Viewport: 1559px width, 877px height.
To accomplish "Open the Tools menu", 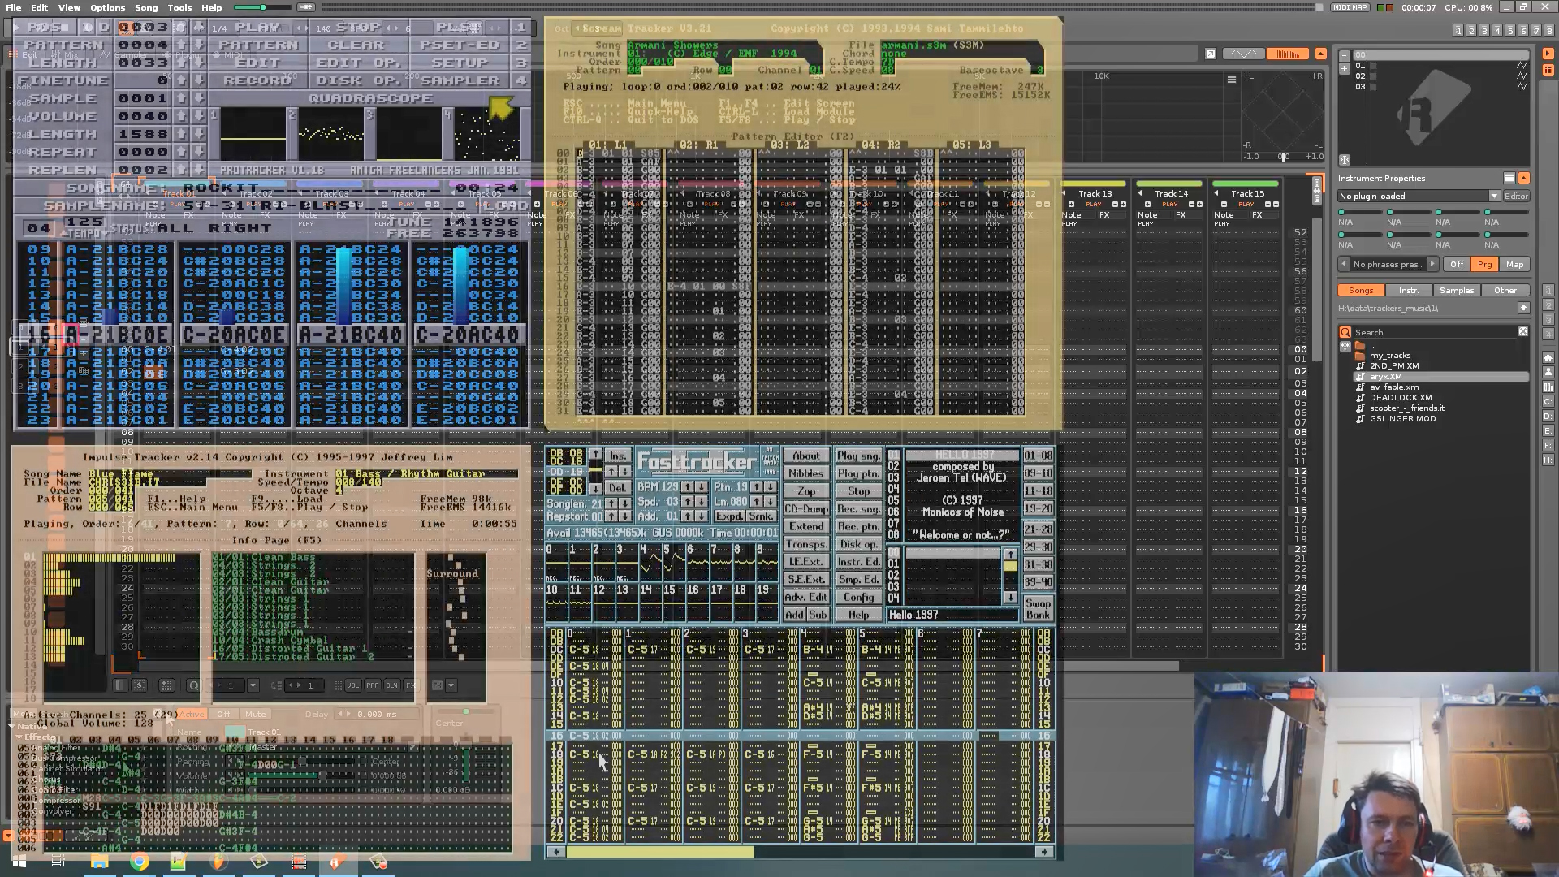I will pos(179,7).
